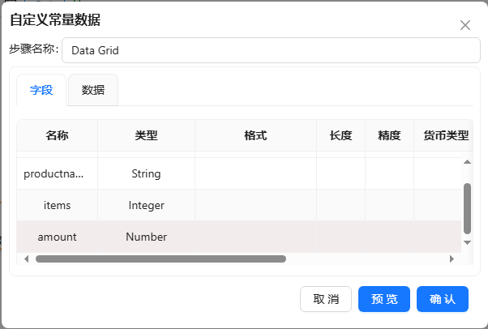This screenshot has width=488, height=329.
Task: Click the 预览 button
Action: point(384,299)
